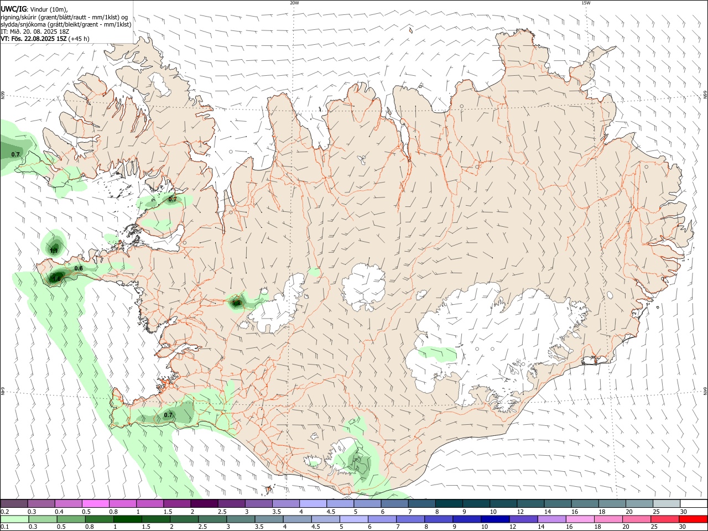Pick the purple 12–14 rain swatch
The width and height of the screenshot is (708, 531).
(x=523, y=519)
